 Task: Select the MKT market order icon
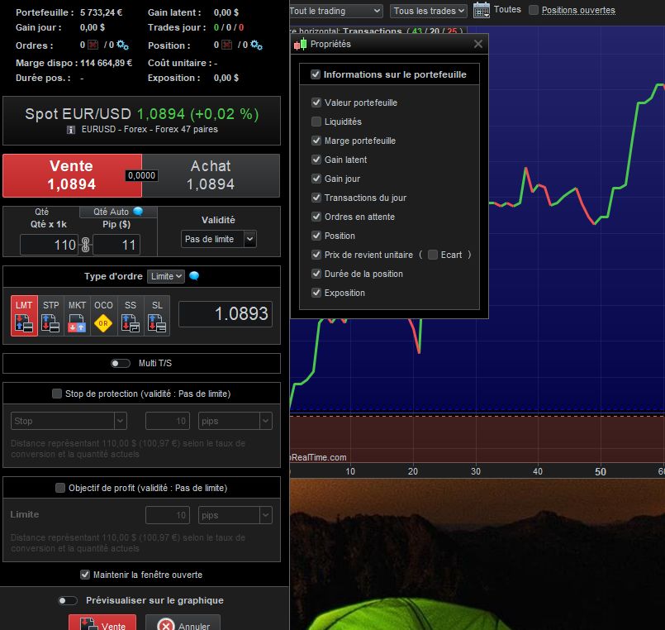pos(77,316)
